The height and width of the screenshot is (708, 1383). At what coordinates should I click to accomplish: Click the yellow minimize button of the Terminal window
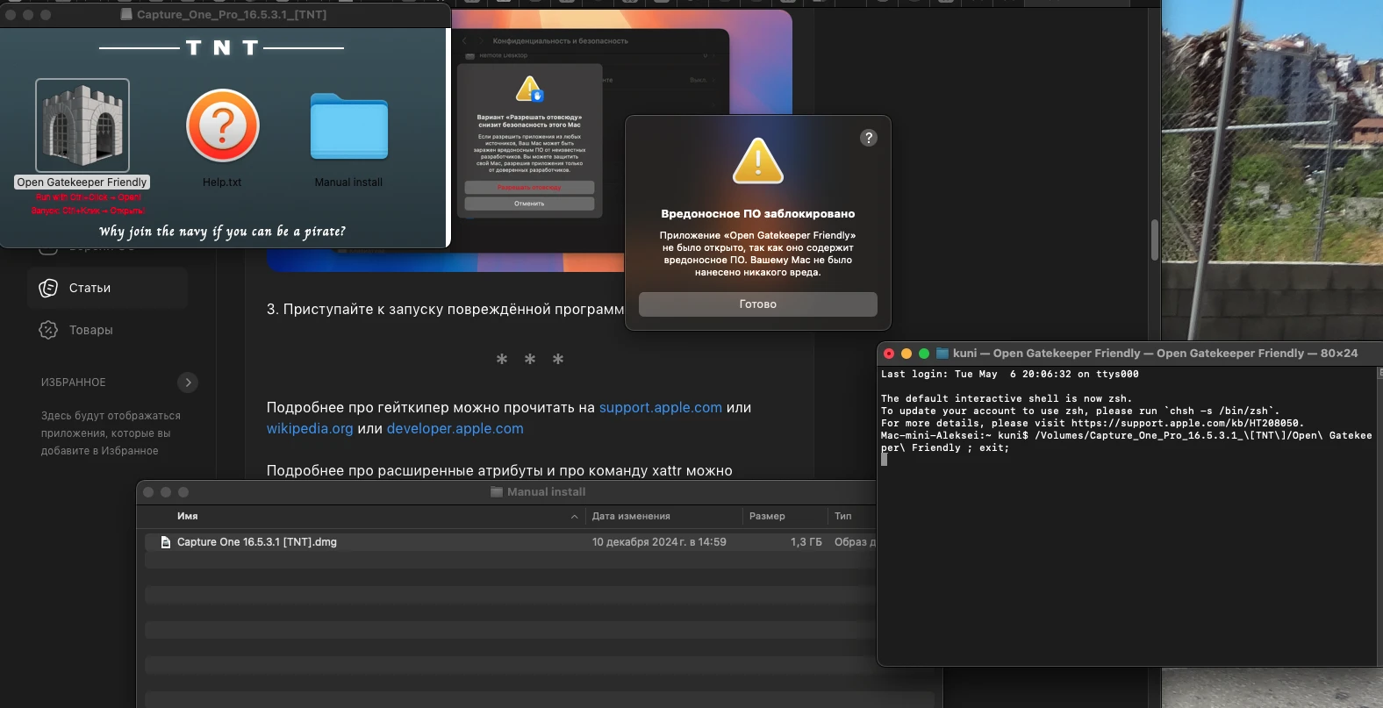pyautogui.click(x=906, y=354)
